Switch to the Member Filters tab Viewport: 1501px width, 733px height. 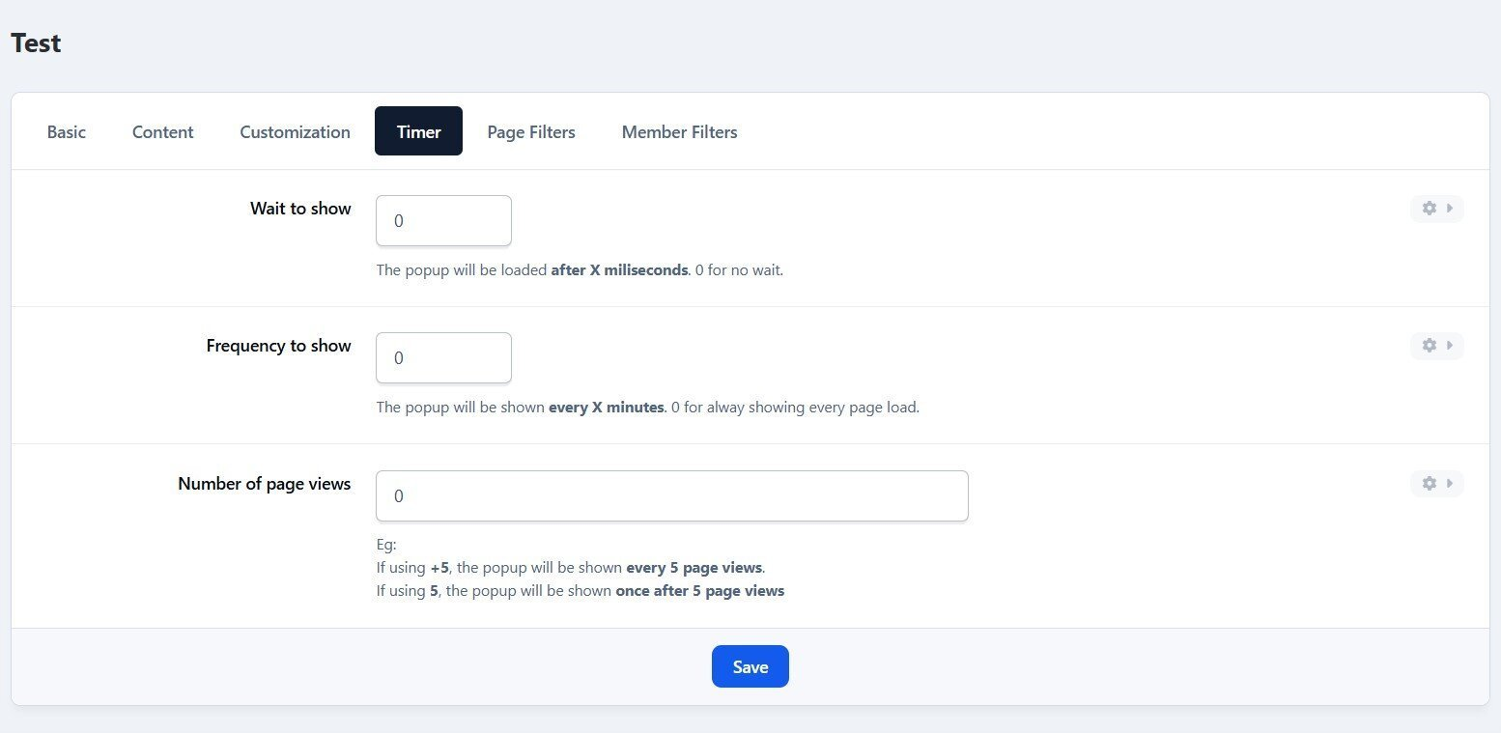(679, 131)
